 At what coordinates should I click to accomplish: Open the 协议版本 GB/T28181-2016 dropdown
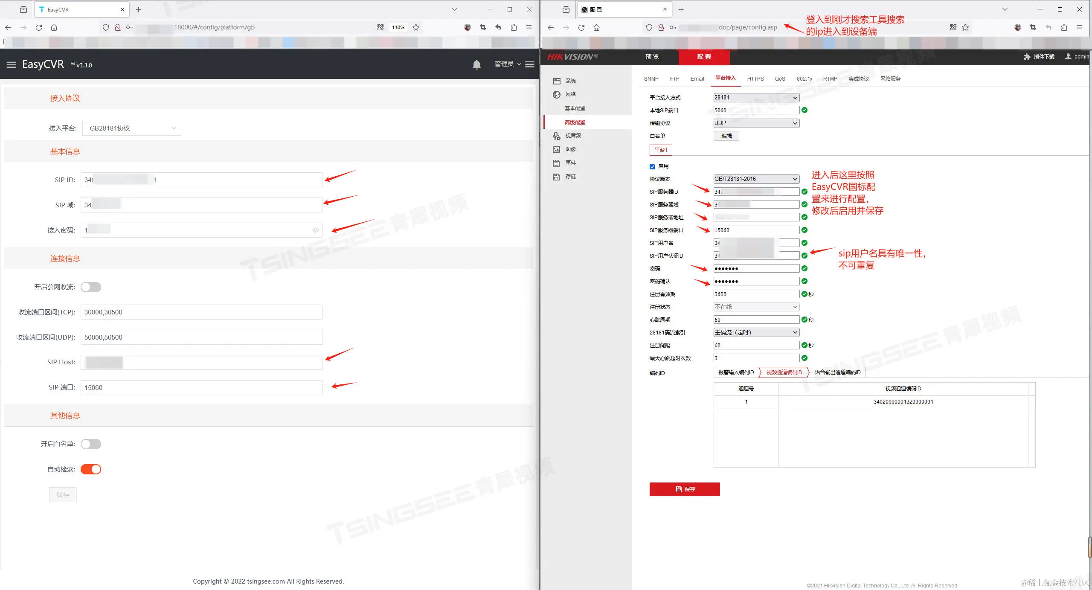(756, 179)
